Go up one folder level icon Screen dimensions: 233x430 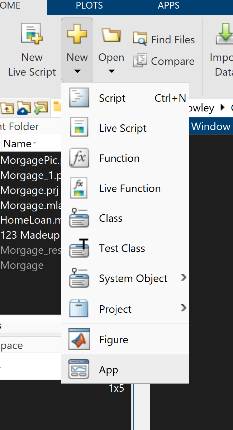coord(7,108)
